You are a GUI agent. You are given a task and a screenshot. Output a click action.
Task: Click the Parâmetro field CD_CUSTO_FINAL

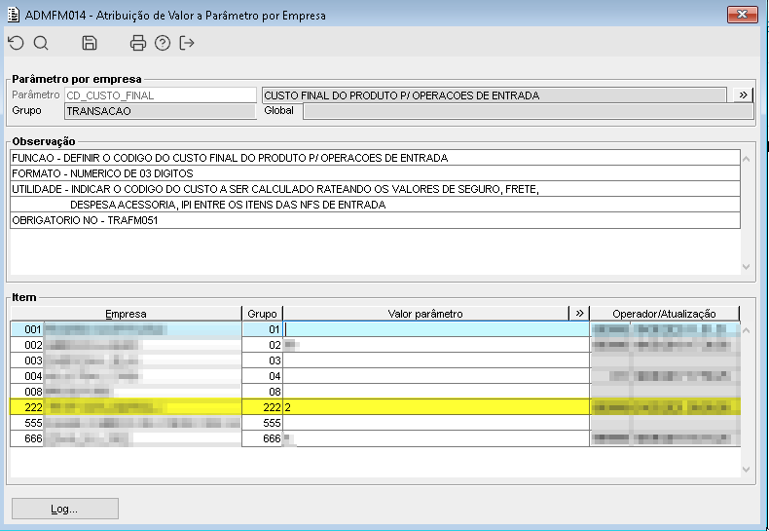tap(161, 95)
